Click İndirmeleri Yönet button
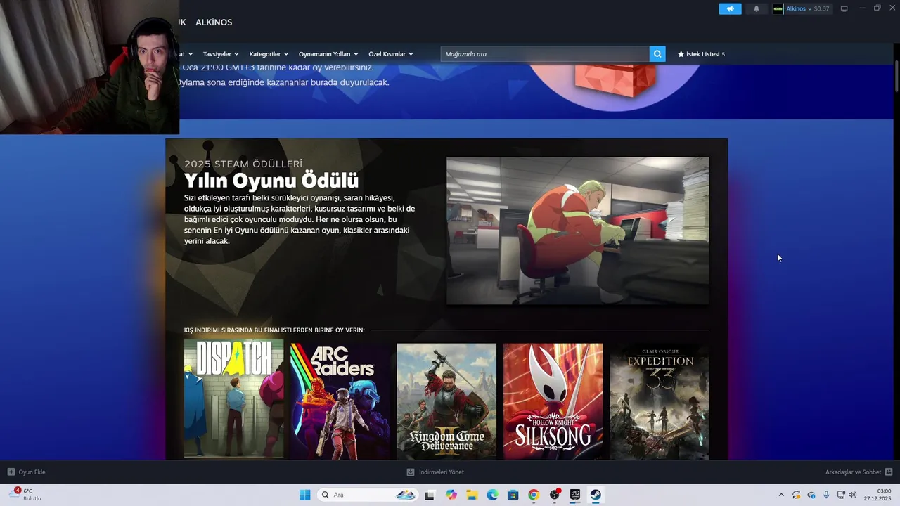Viewport: 900px width, 506px height. [x=435, y=472]
